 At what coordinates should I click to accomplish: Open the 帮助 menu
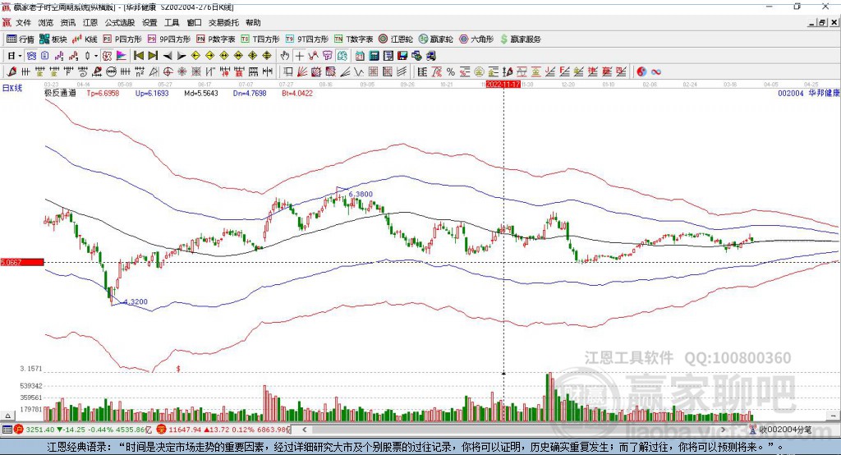pos(253,22)
